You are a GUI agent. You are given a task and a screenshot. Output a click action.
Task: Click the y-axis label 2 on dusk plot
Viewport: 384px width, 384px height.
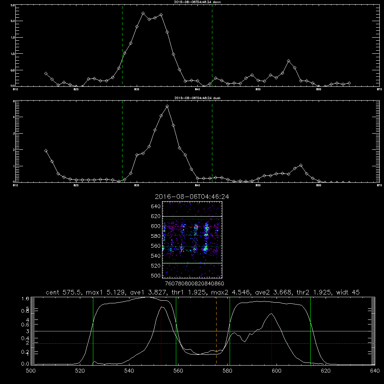14,150
